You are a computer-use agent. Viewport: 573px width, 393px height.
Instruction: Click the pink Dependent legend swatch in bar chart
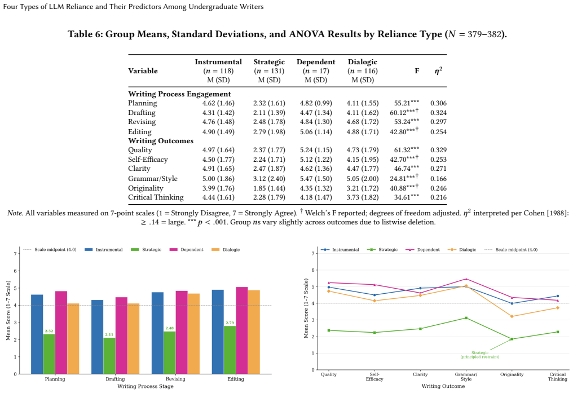(174, 249)
